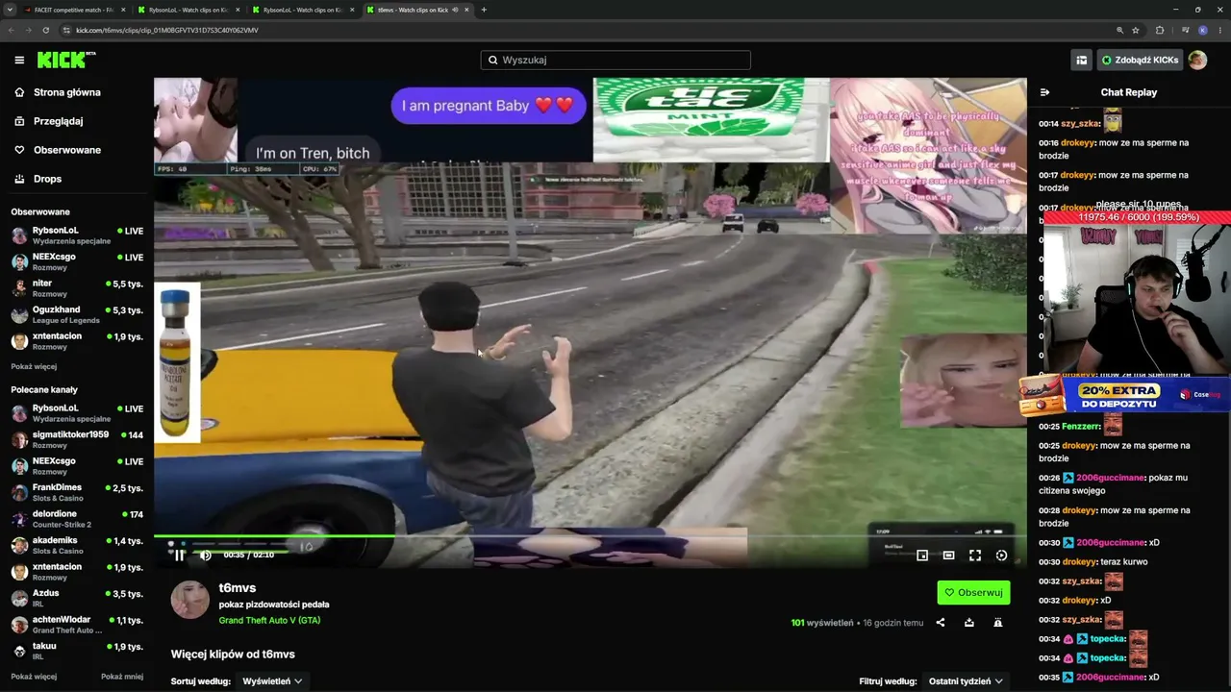Open the Kick user avatar menu
This screenshot has height=692, width=1231.
coord(1197,60)
